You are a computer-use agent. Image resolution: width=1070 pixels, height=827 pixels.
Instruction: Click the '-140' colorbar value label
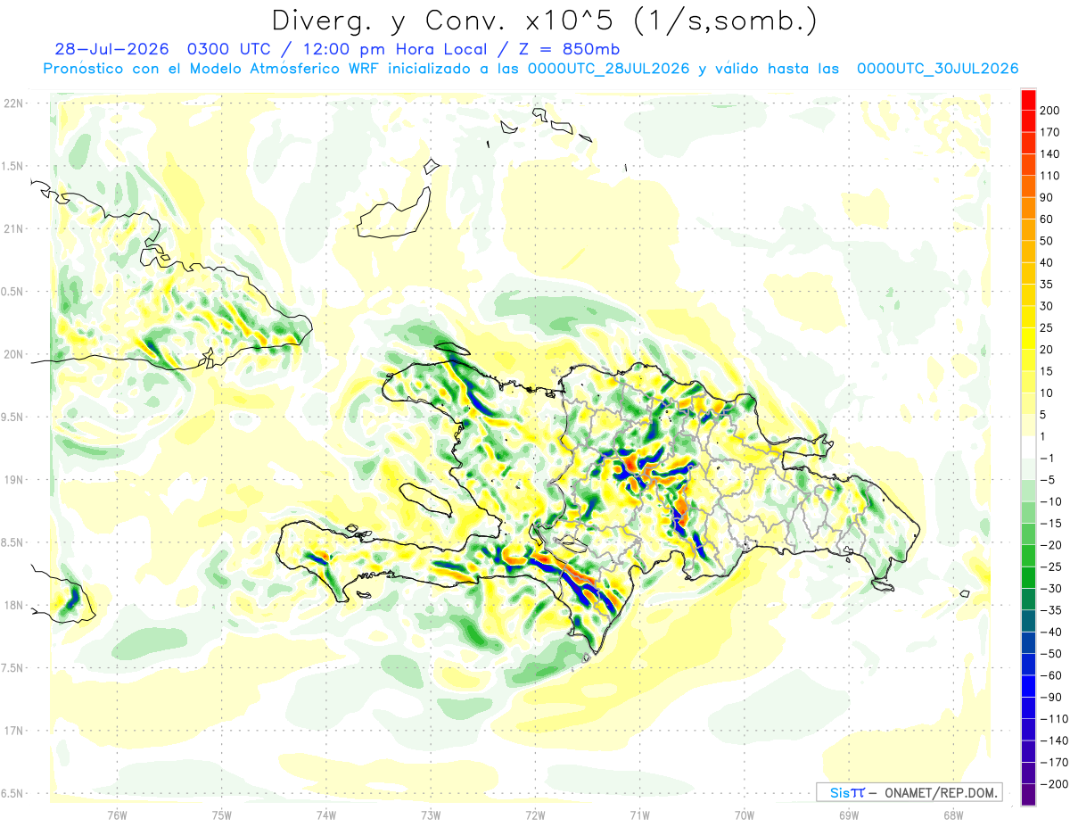point(1054,740)
